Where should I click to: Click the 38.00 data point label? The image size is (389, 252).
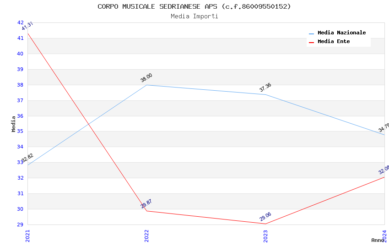[146, 78]
